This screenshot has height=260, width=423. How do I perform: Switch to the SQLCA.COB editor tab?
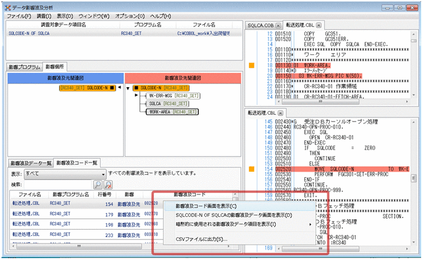[261, 25]
